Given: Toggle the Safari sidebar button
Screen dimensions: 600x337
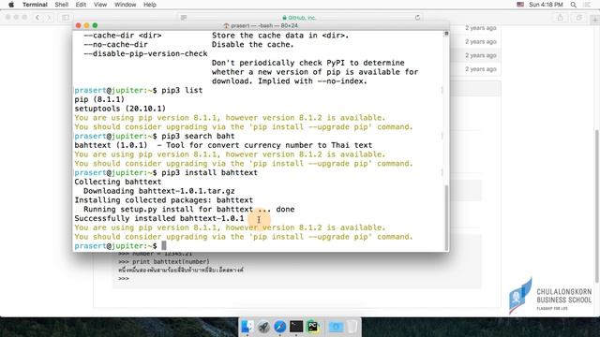Looking at the screenshot, I should 66,18.
